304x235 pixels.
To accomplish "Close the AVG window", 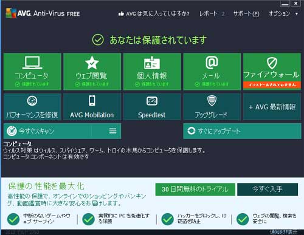I will [x=296, y=4].
